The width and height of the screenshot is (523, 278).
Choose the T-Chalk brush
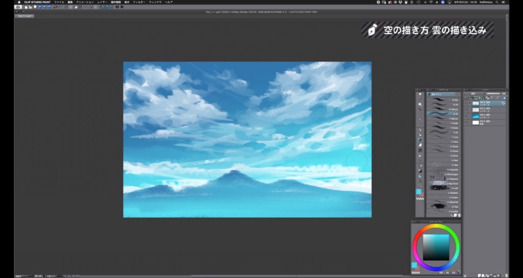[443, 123]
